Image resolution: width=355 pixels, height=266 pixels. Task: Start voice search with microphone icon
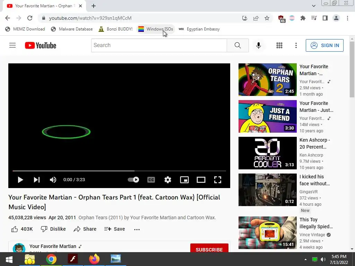pos(259,45)
